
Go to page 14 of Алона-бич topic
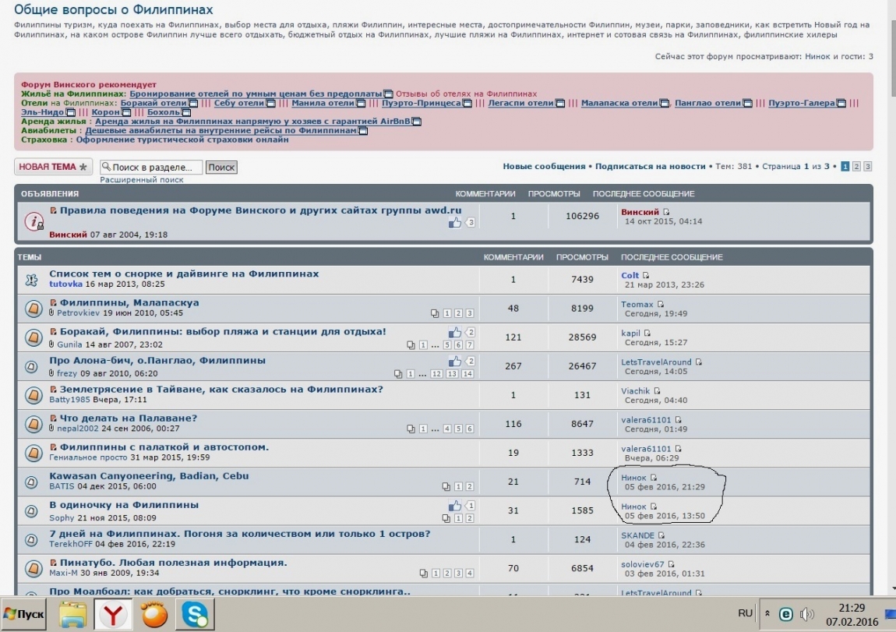click(467, 374)
